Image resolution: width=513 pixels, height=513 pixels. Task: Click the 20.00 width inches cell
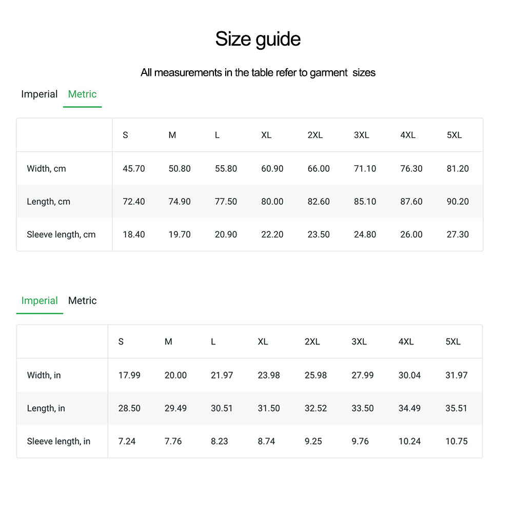coord(175,376)
